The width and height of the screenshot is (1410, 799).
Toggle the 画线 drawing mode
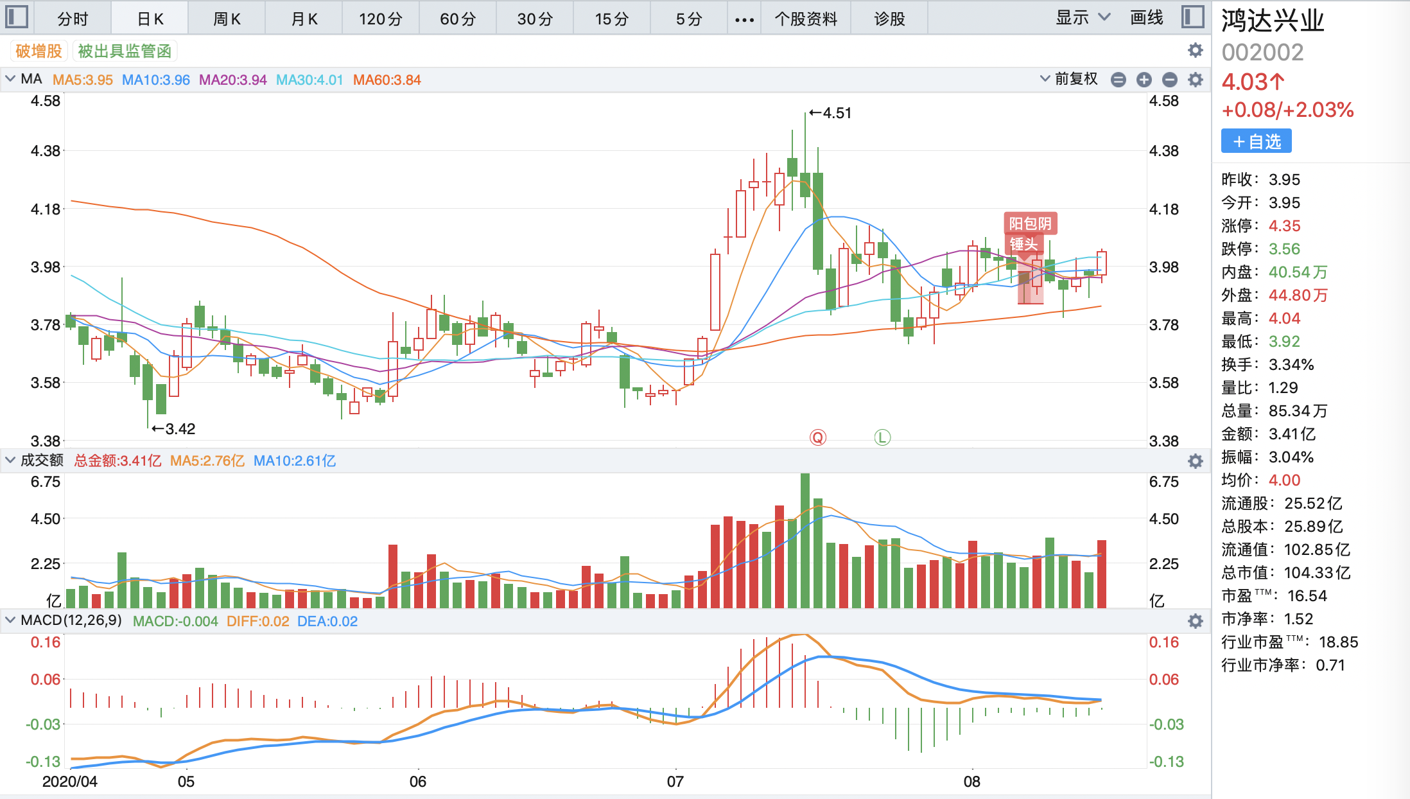[x=1146, y=18]
